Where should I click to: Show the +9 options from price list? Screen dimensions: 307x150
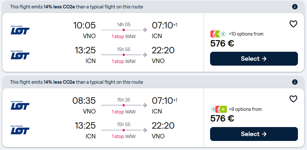(245, 109)
